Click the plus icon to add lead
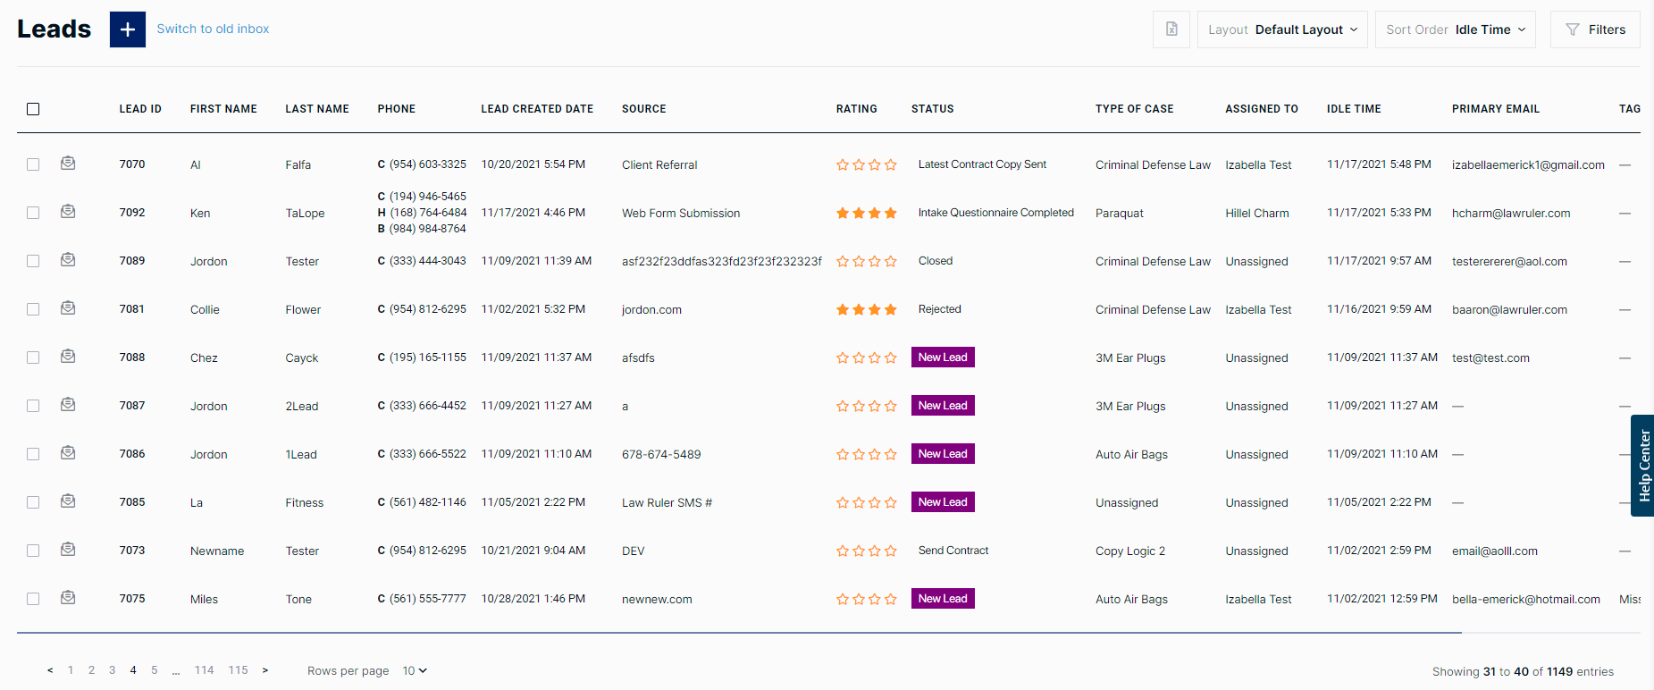Screen dimensions: 1654x690 tap(128, 29)
